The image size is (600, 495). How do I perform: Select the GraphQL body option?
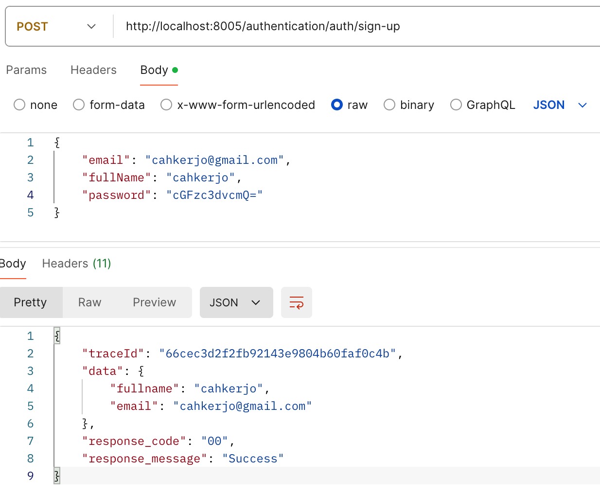483,105
